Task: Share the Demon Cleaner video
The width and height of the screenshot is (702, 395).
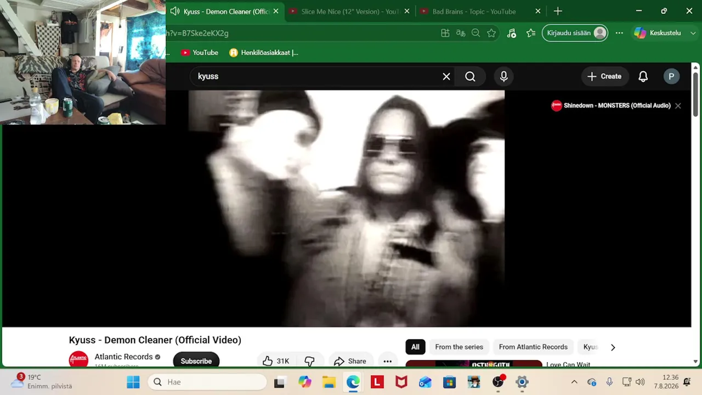Action: coord(350,360)
